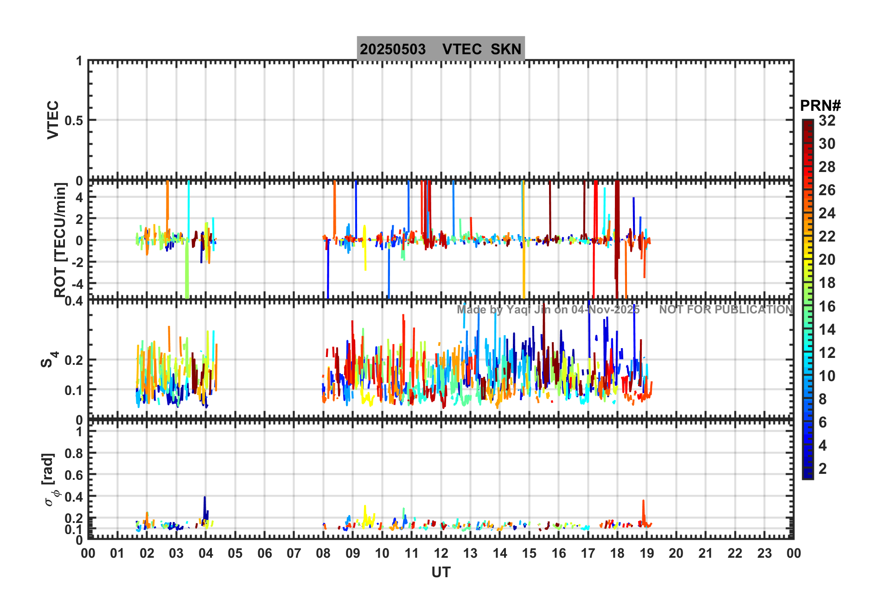Click the "12" hour tick on UT axis
The height and width of the screenshot is (599, 882).
pos(441,553)
